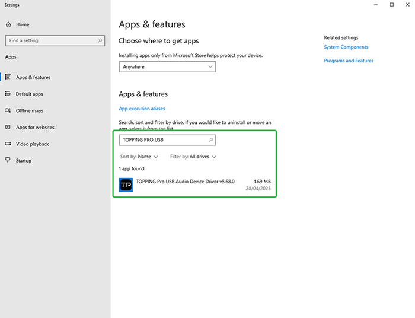Open Video playback settings

(32, 144)
